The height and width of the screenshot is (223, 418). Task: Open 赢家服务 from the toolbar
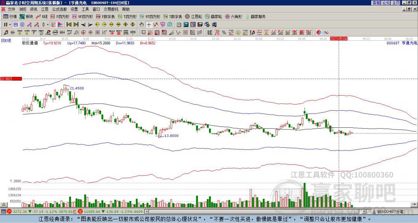coord(256,17)
